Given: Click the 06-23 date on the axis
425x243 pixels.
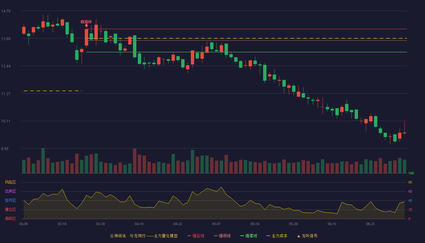Looking at the screenshot, I should (x=370, y=224).
